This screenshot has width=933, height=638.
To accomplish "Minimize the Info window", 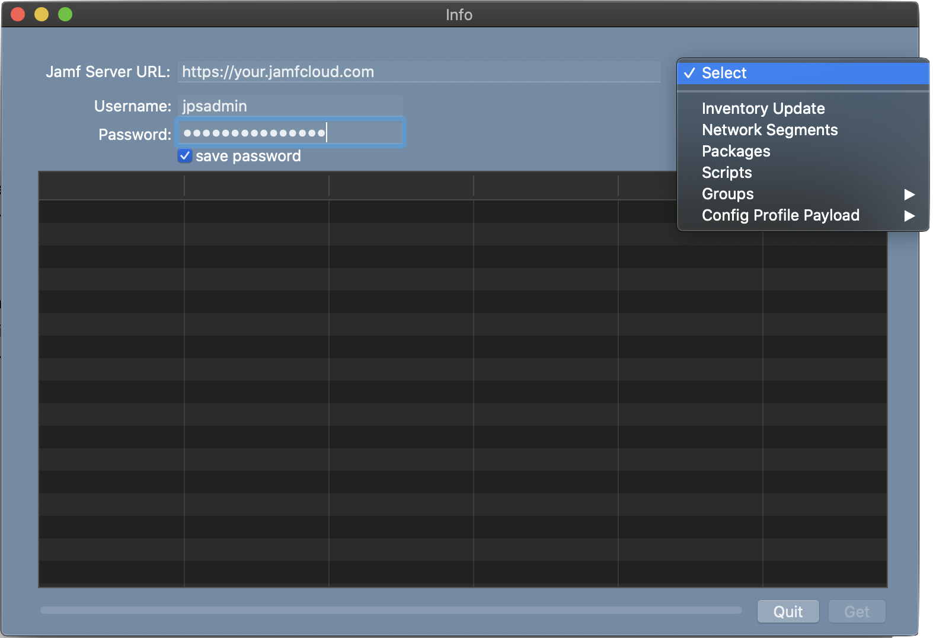I will [41, 14].
